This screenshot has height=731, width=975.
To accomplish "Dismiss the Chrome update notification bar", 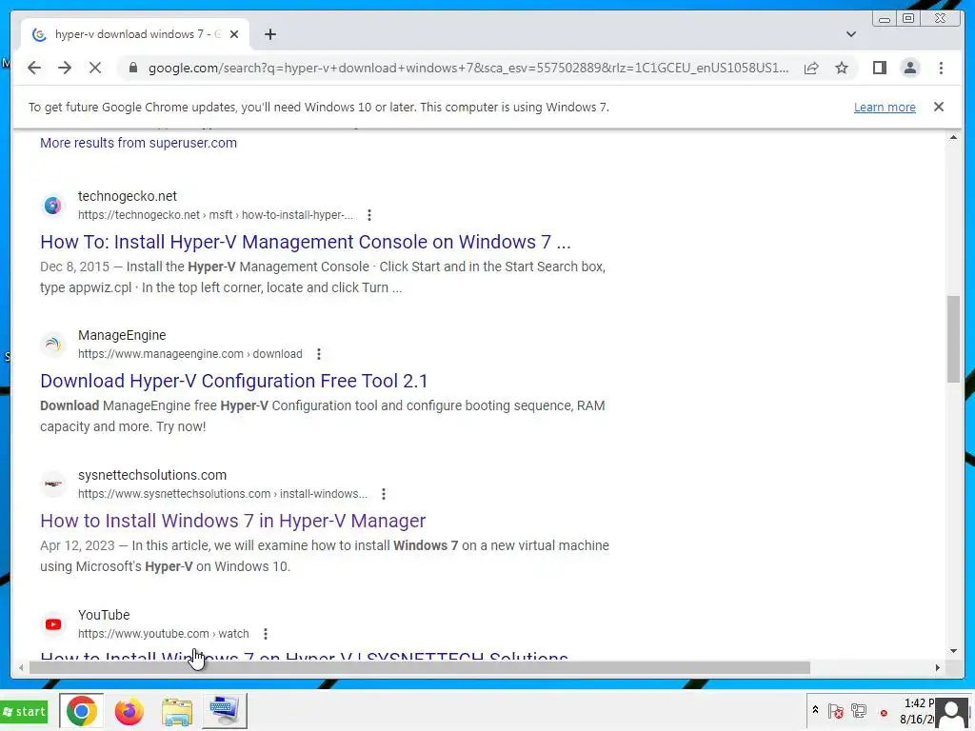I will (939, 107).
